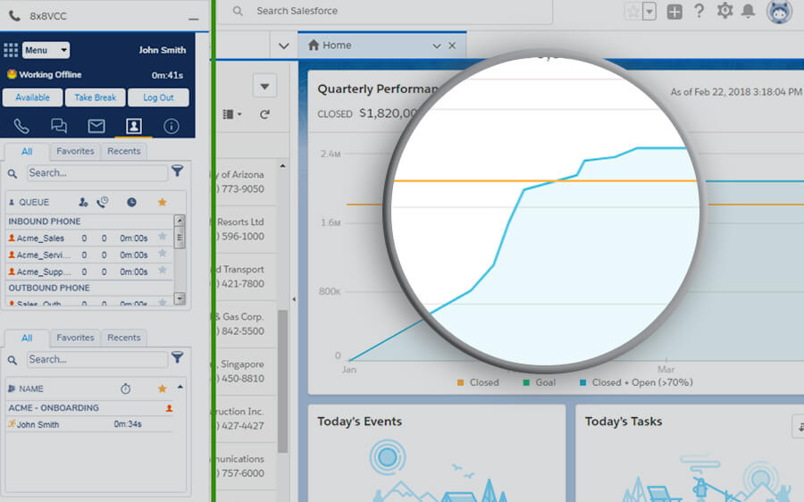Viewport: 804px width, 502px height.
Task: Open the Salesforce setup gear
Action: (x=724, y=11)
